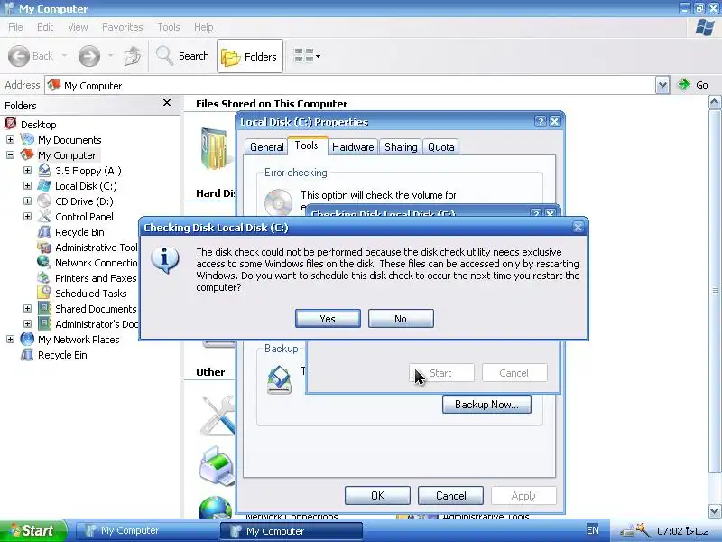Click the Backup Now button
This screenshot has height=542, width=722.
pyautogui.click(x=486, y=404)
